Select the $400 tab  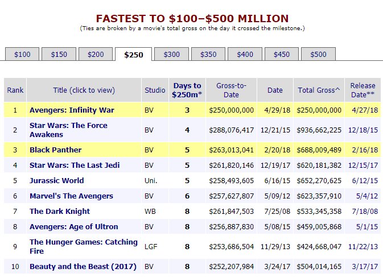click(x=245, y=55)
